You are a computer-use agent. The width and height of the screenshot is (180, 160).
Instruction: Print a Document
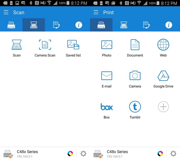(135, 48)
